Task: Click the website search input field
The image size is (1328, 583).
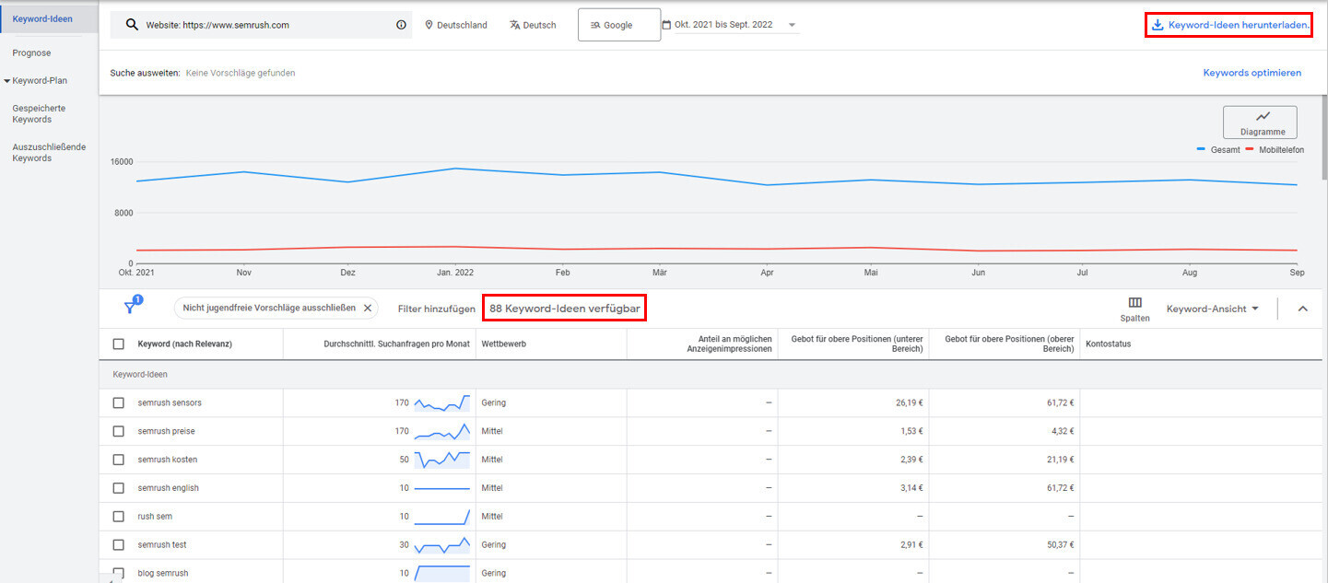Action: pos(258,25)
